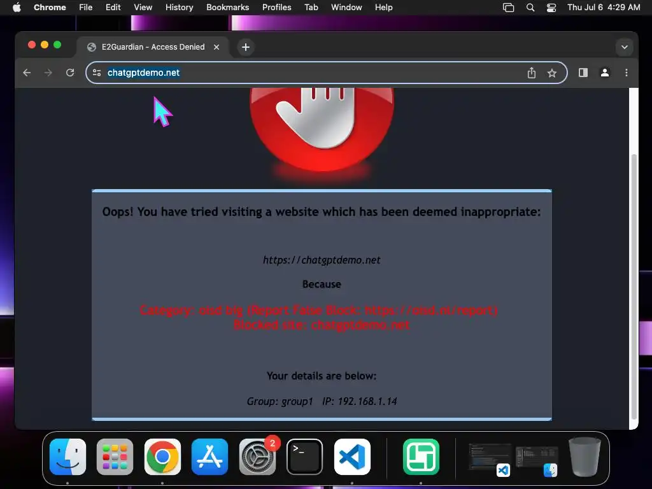Toggle the Chrome side panel
This screenshot has width=652, height=489.
(x=583, y=73)
